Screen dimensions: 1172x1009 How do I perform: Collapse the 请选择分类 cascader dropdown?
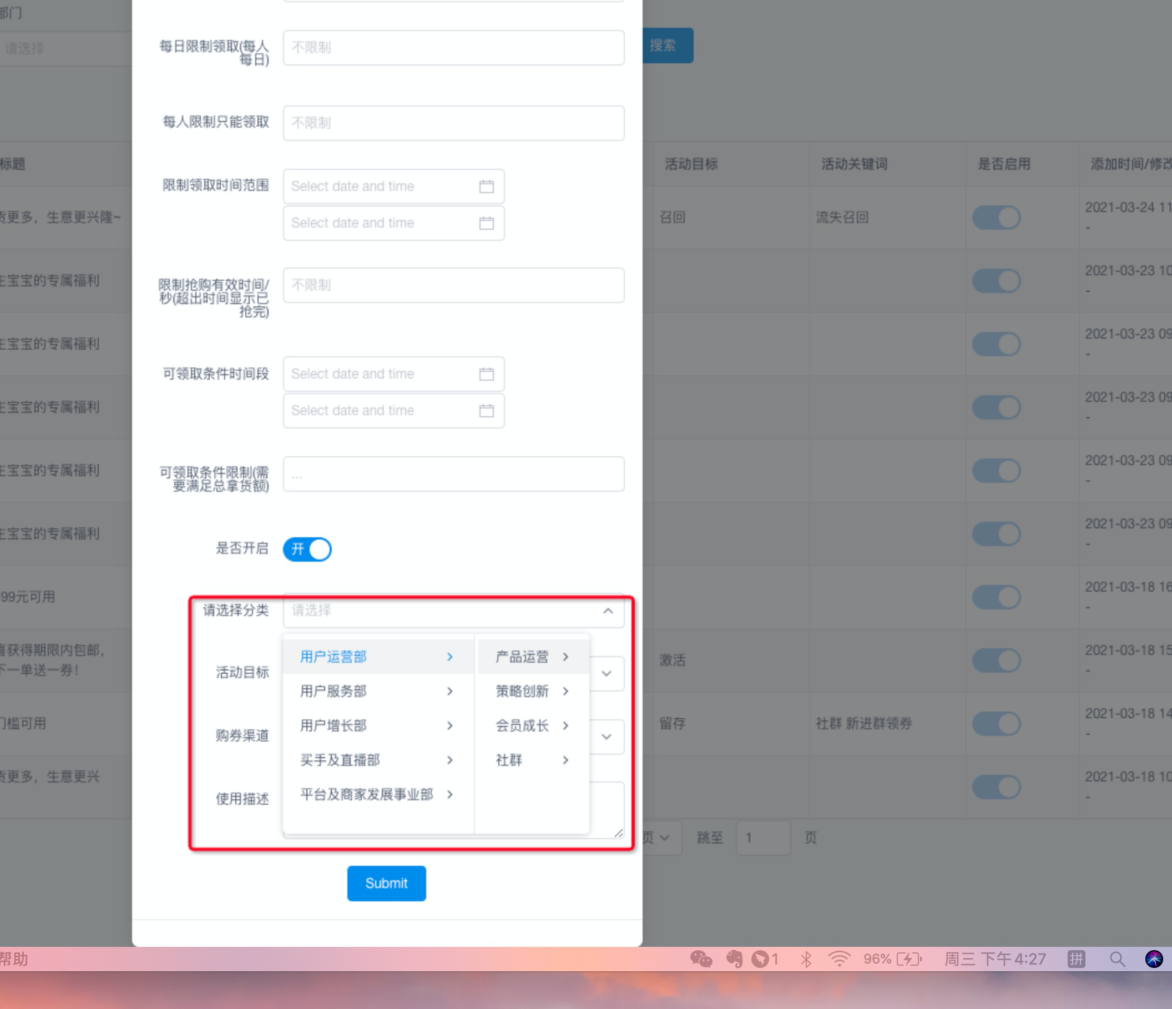pos(608,611)
